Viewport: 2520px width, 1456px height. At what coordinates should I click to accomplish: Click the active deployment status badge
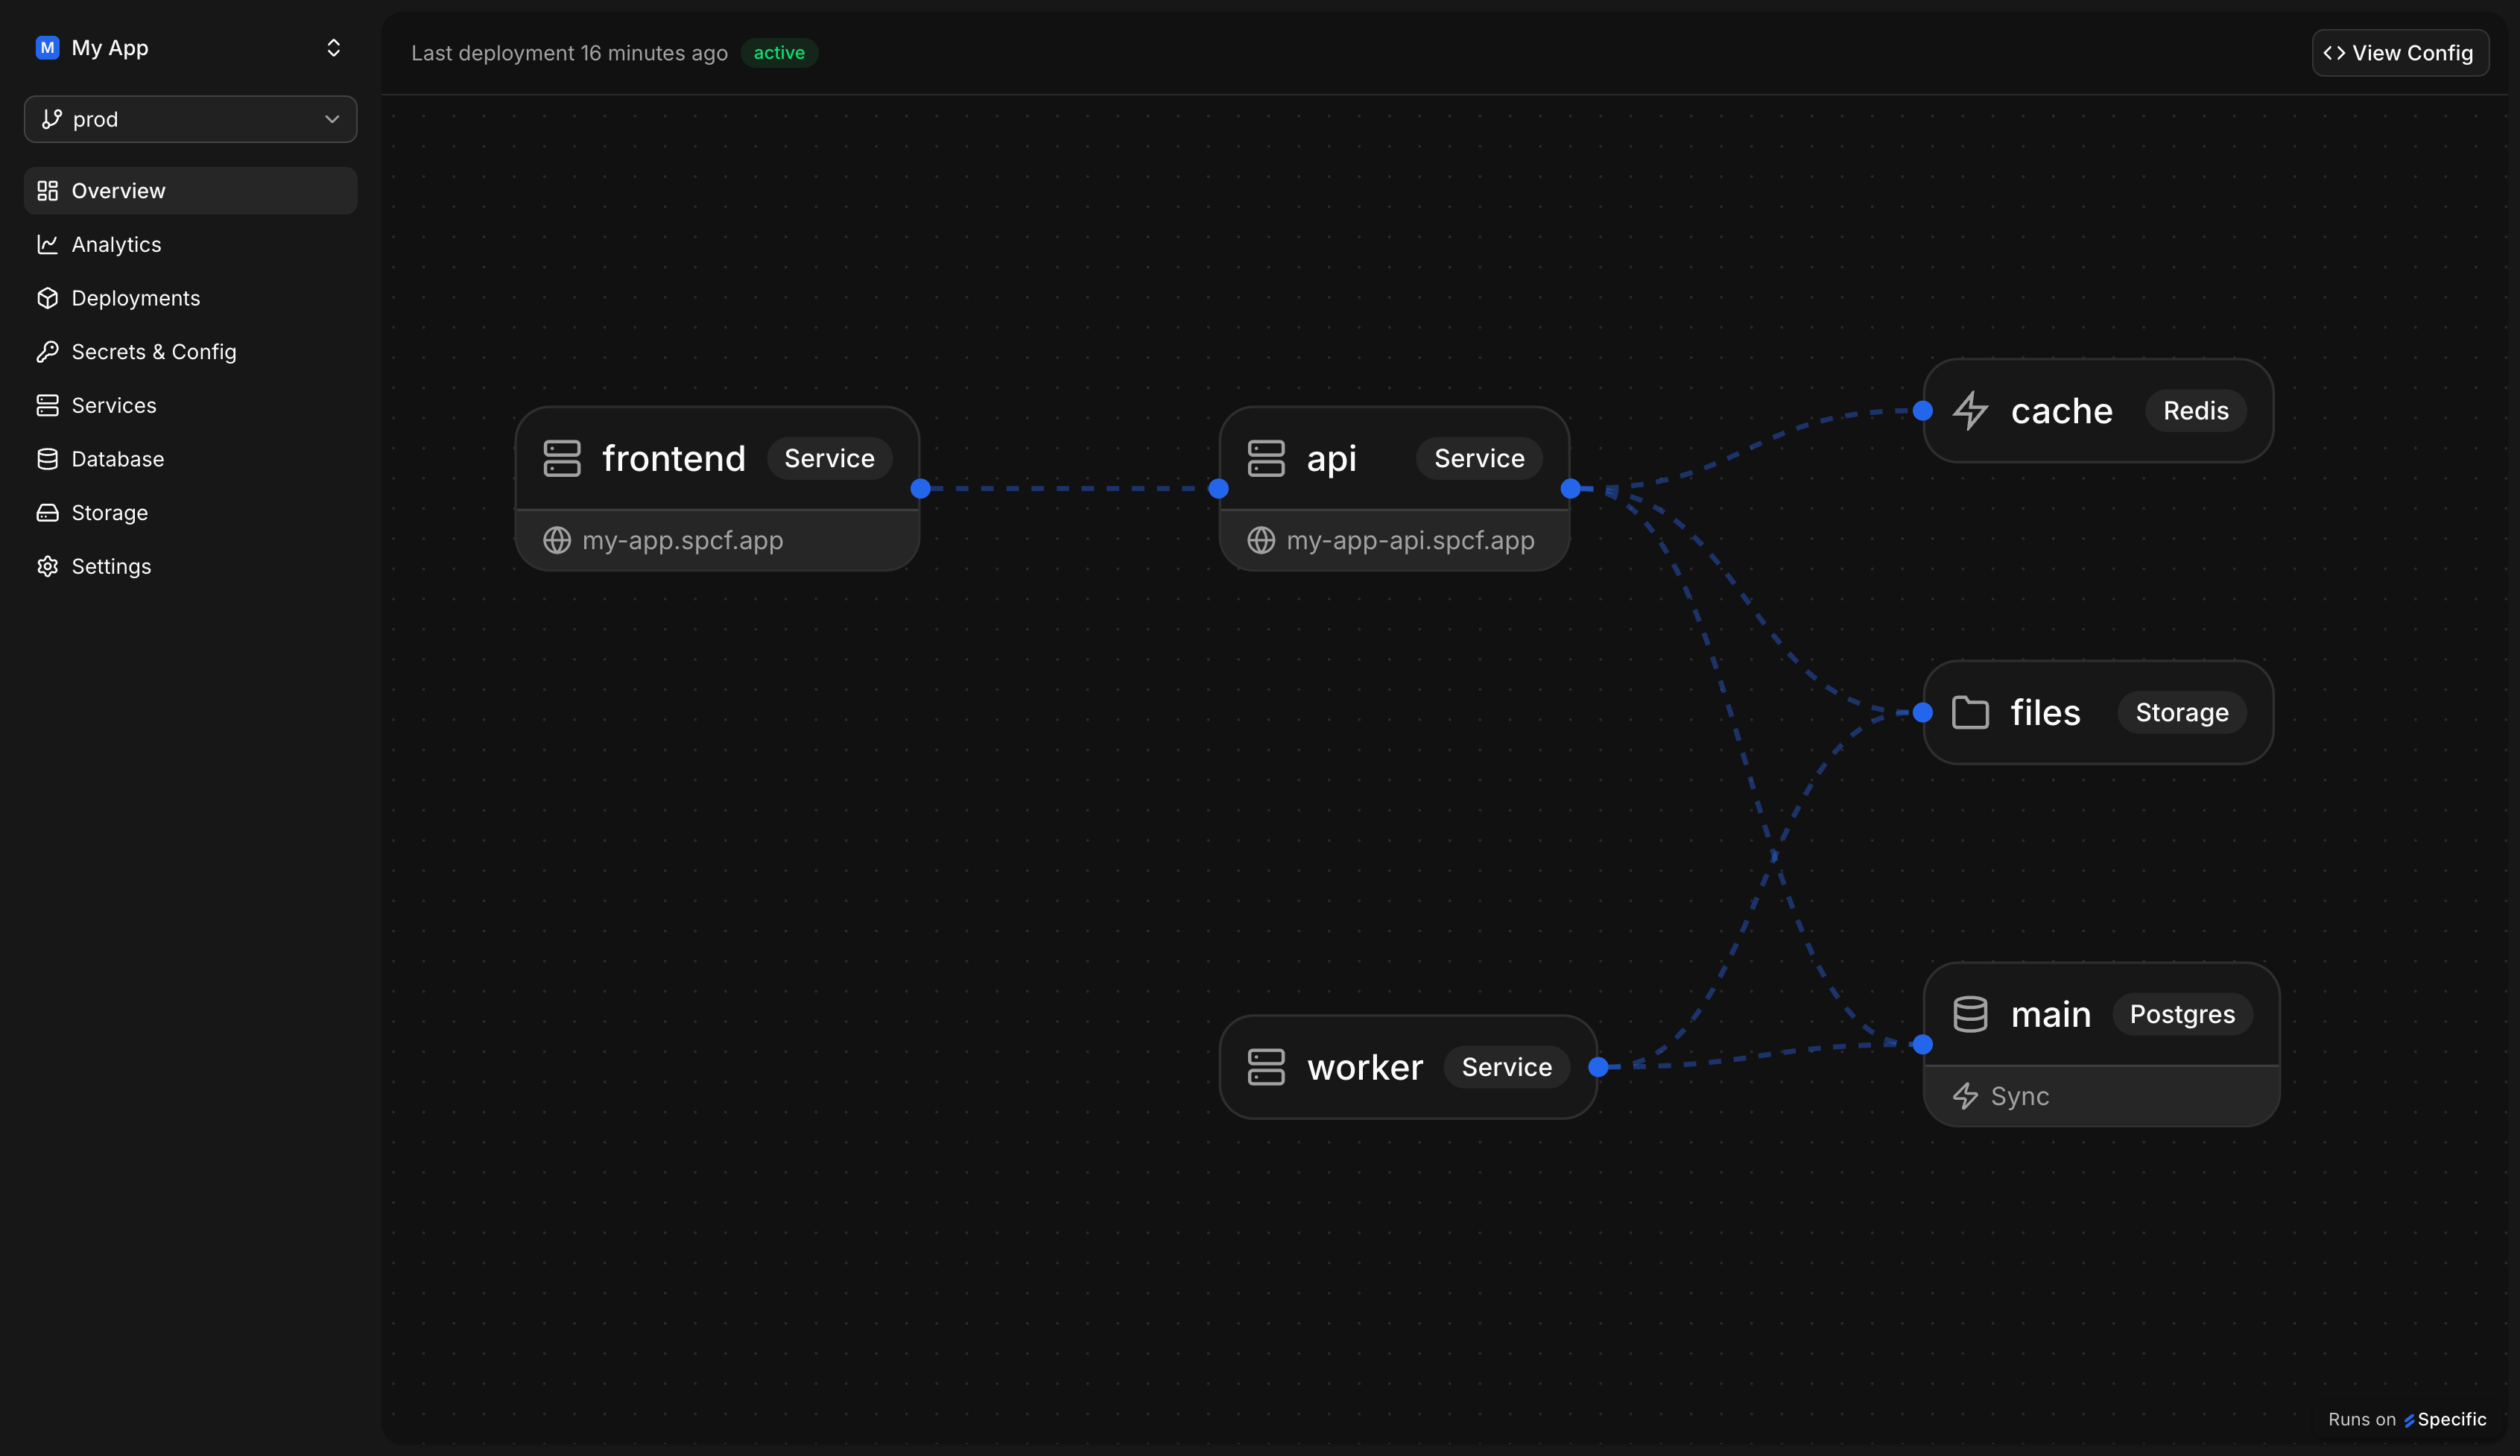pos(779,53)
